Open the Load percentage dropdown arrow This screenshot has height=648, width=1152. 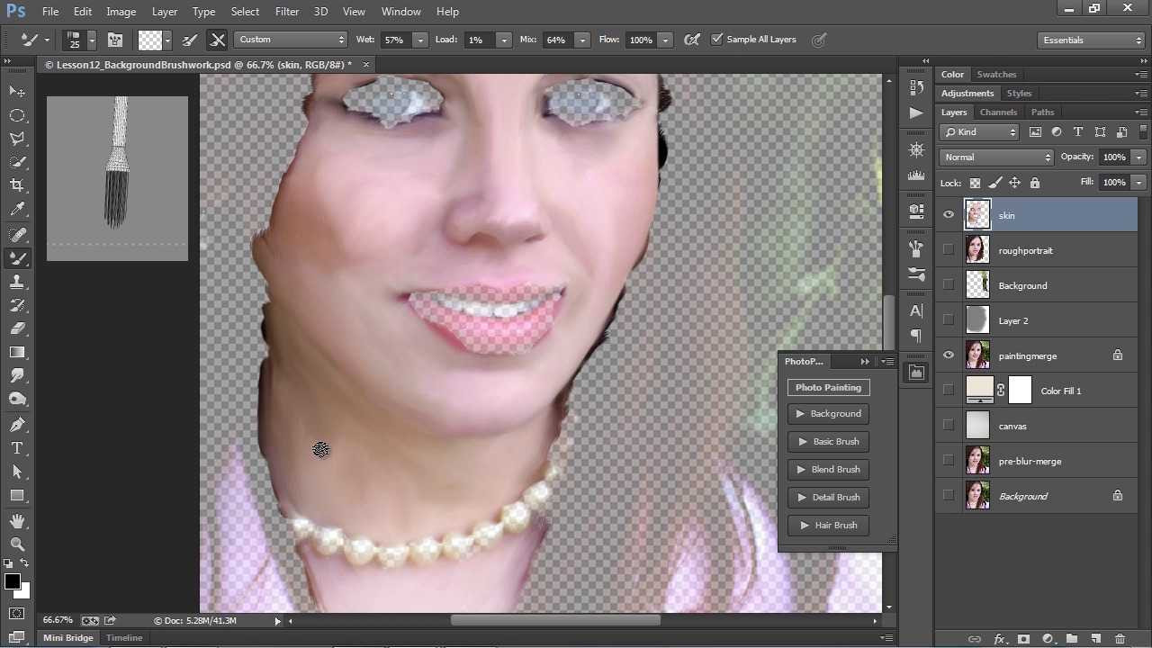point(503,40)
